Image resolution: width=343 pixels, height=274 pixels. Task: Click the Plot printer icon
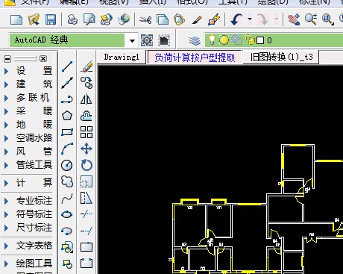click(72, 19)
